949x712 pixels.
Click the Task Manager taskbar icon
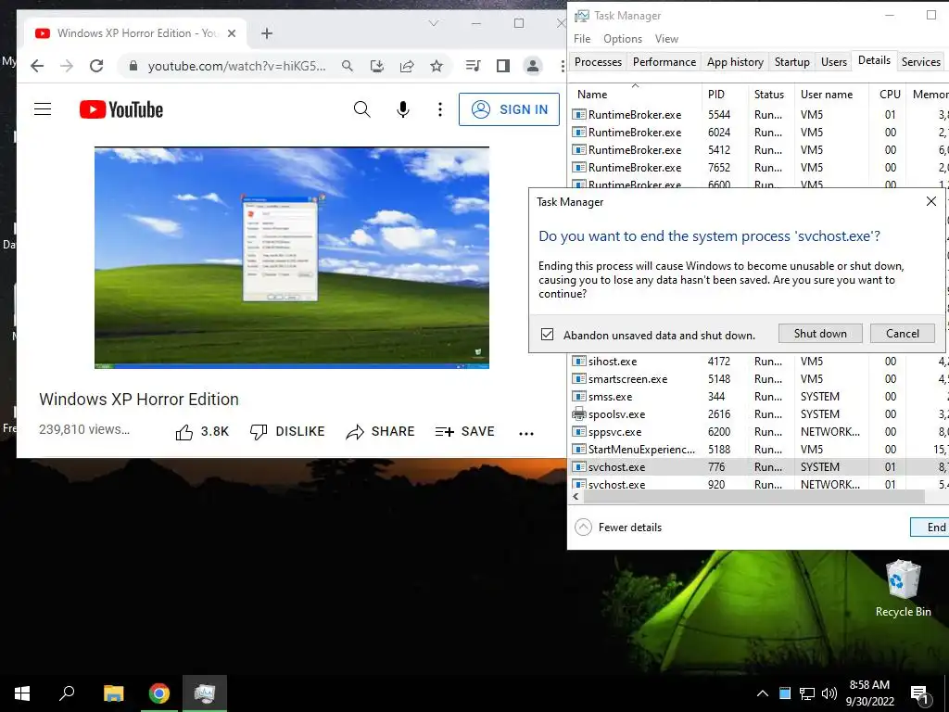(x=205, y=693)
